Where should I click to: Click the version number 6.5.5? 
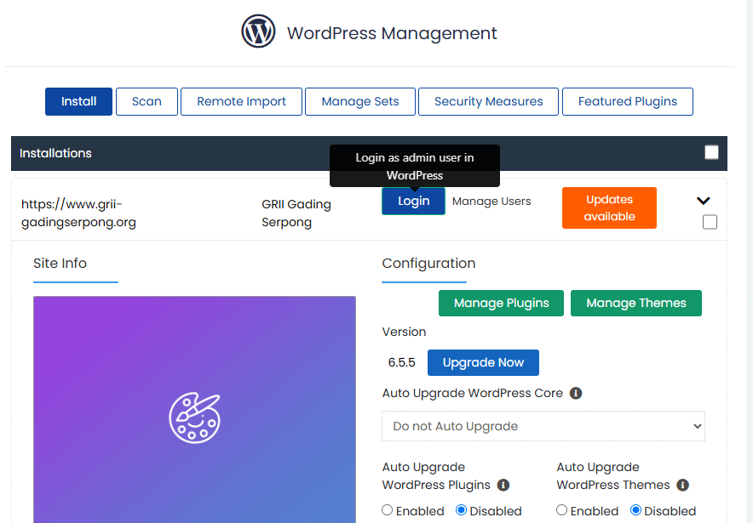tap(401, 362)
